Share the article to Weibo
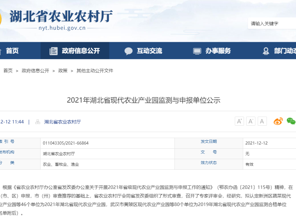Screen dimensions: 296x222 pyautogui.click(x=278, y=121)
